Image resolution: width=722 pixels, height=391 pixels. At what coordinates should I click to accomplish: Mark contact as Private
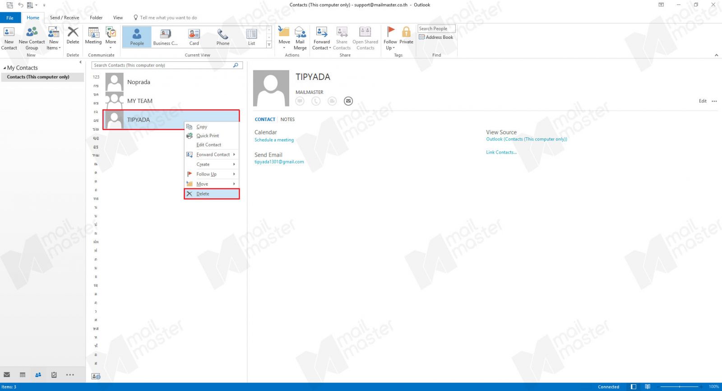(x=406, y=35)
